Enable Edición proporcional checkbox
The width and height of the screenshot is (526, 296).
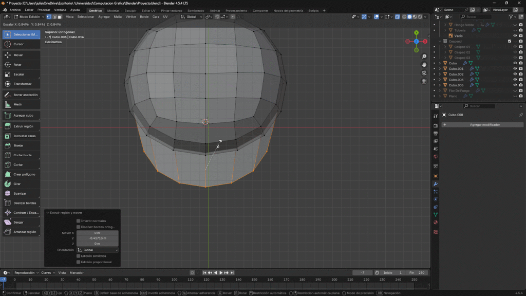click(79, 262)
